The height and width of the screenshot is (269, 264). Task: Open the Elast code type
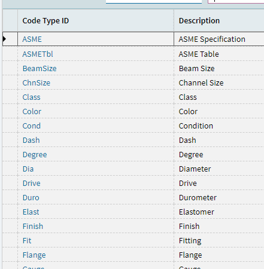[x=31, y=212]
